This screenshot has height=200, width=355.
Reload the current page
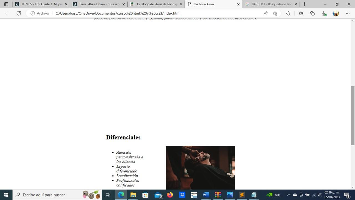[19, 13]
